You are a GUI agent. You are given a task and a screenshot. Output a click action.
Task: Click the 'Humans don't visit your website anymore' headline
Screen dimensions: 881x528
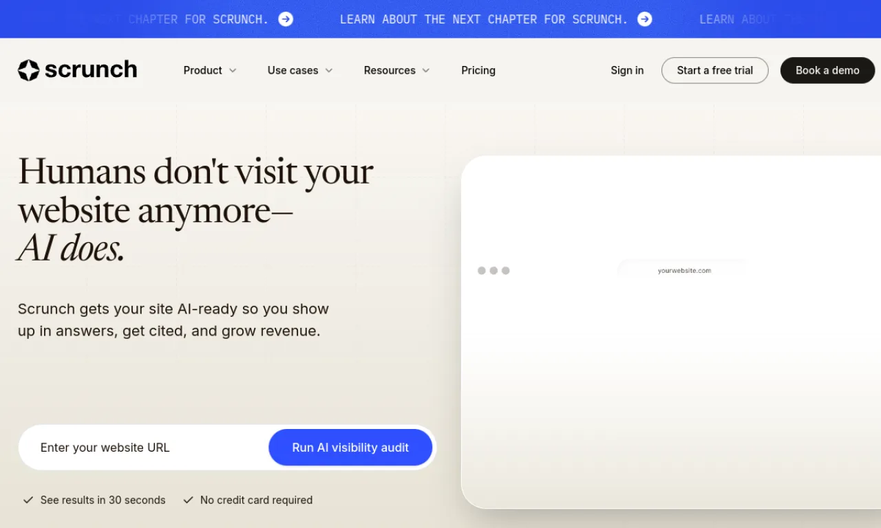point(195,190)
